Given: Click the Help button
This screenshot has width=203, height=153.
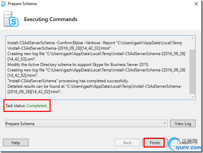Looking at the screenshot, I should click(x=16, y=142).
